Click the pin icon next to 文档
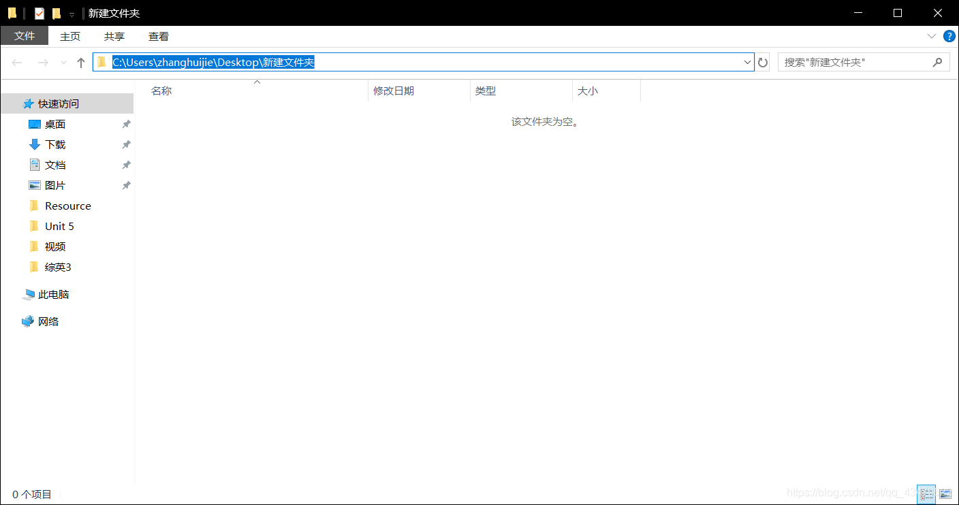959x505 pixels. 126,165
